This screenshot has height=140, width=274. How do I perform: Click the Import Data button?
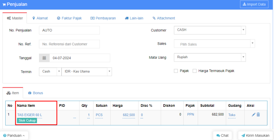pyautogui.click(x=254, y=4)
